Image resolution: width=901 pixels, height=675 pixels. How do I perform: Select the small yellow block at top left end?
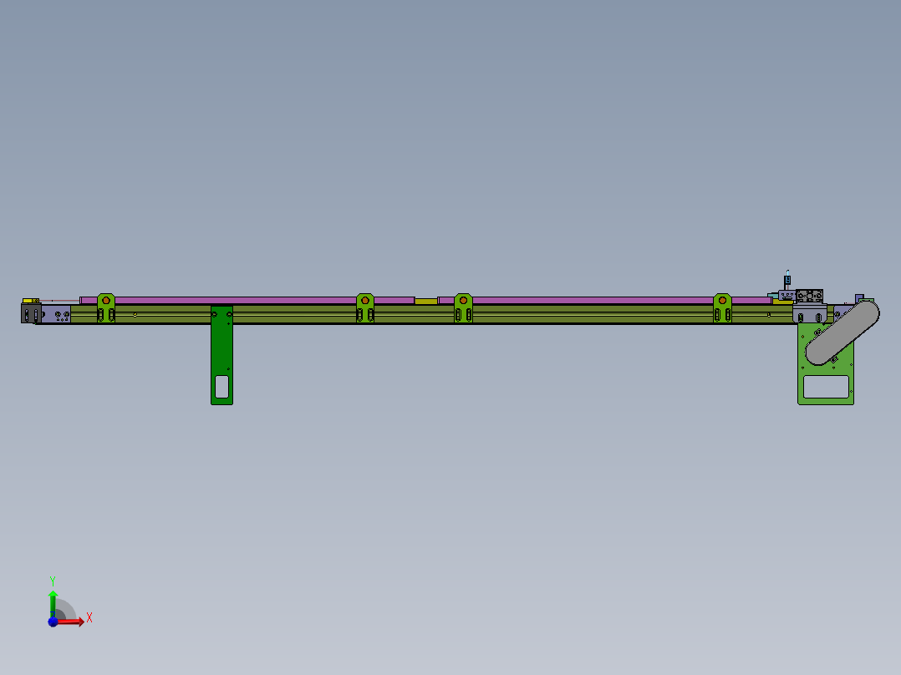click(31, 300)
